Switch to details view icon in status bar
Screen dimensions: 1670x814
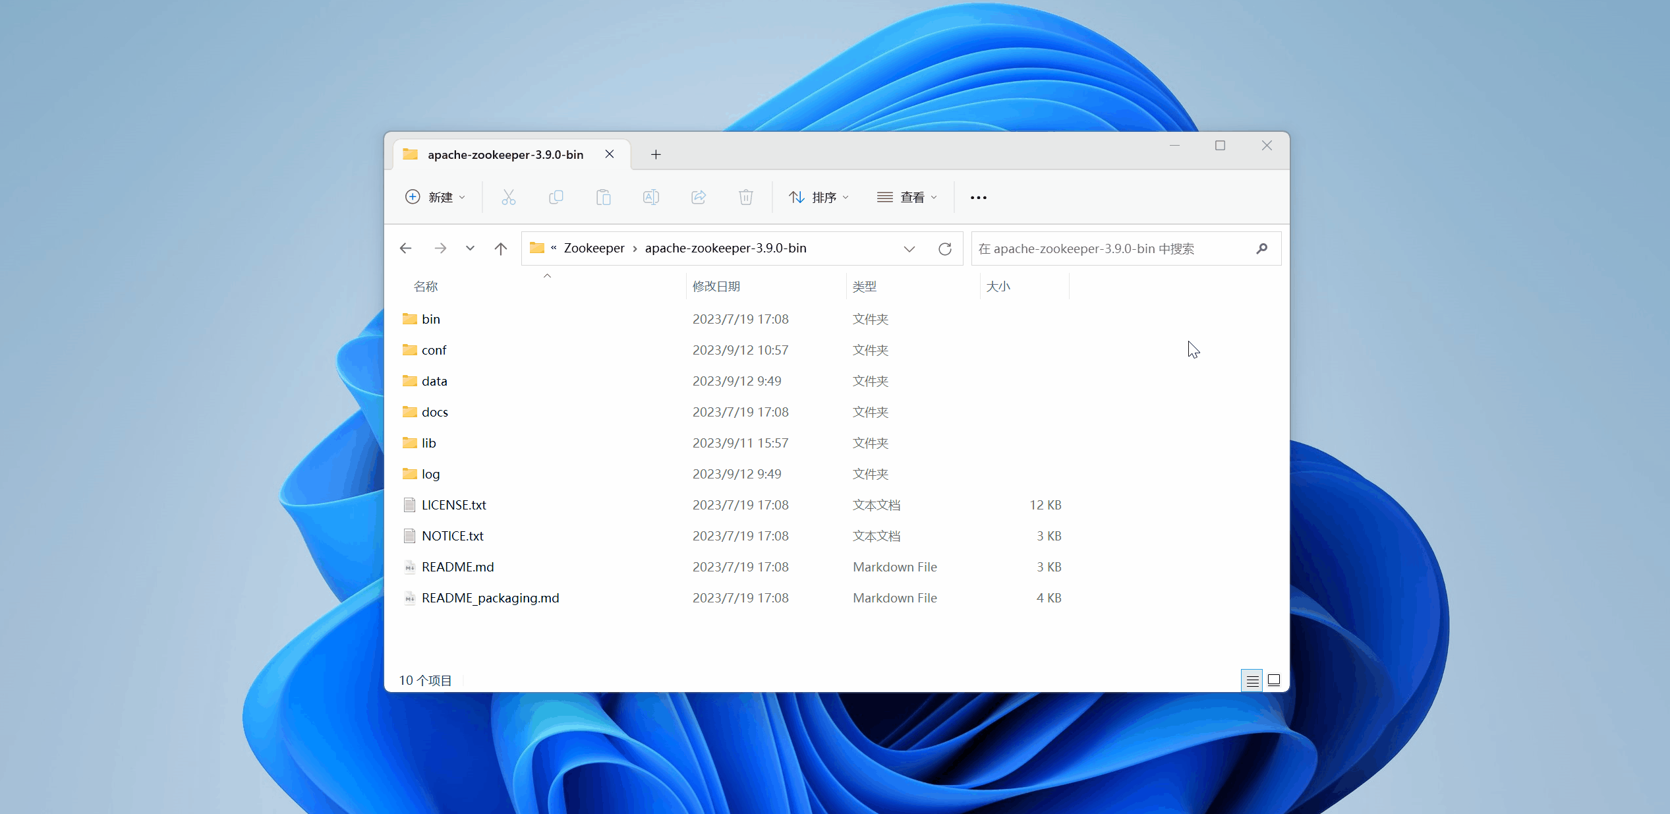[x=1252, y=680]
